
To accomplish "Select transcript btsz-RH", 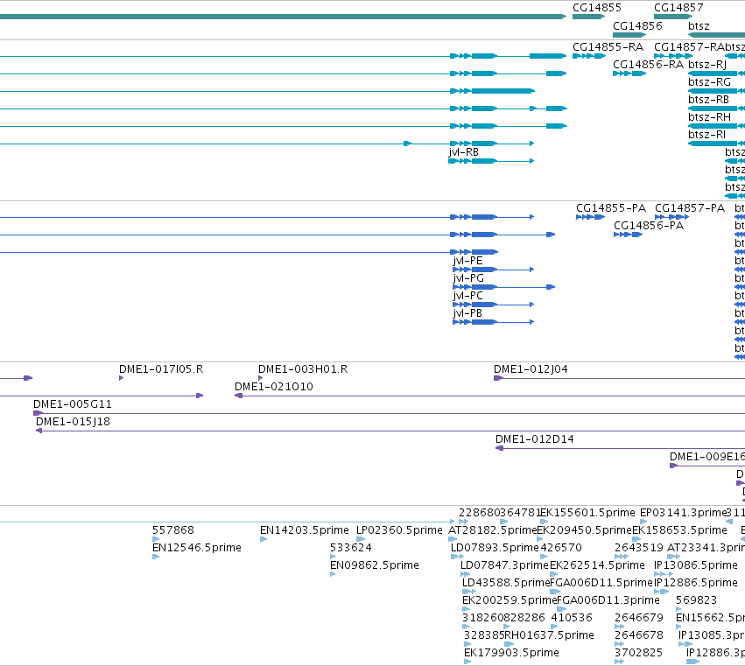I will (x=716, y=126).
